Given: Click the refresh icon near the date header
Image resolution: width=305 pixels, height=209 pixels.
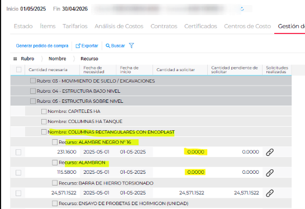Looking at the screenshot, I should point(242,9).
